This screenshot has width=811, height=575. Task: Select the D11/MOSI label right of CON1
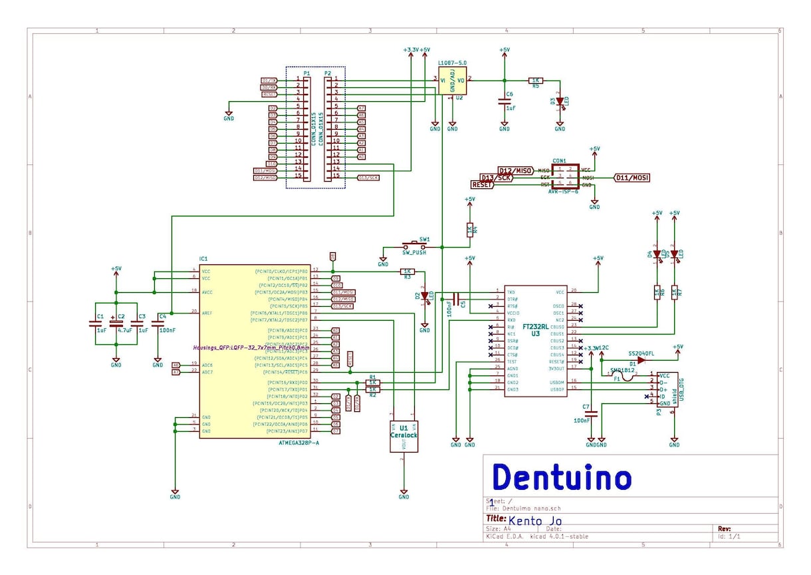pyautogui.click(x=632, y=178)
